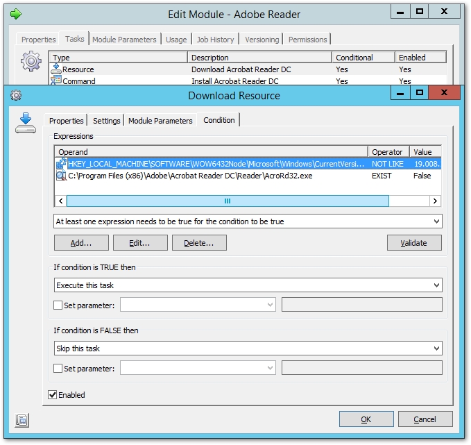Screen dimensions: 471x445
Task: Click the scroll right arrow in Expressions list
Action: tap(435, 201)
